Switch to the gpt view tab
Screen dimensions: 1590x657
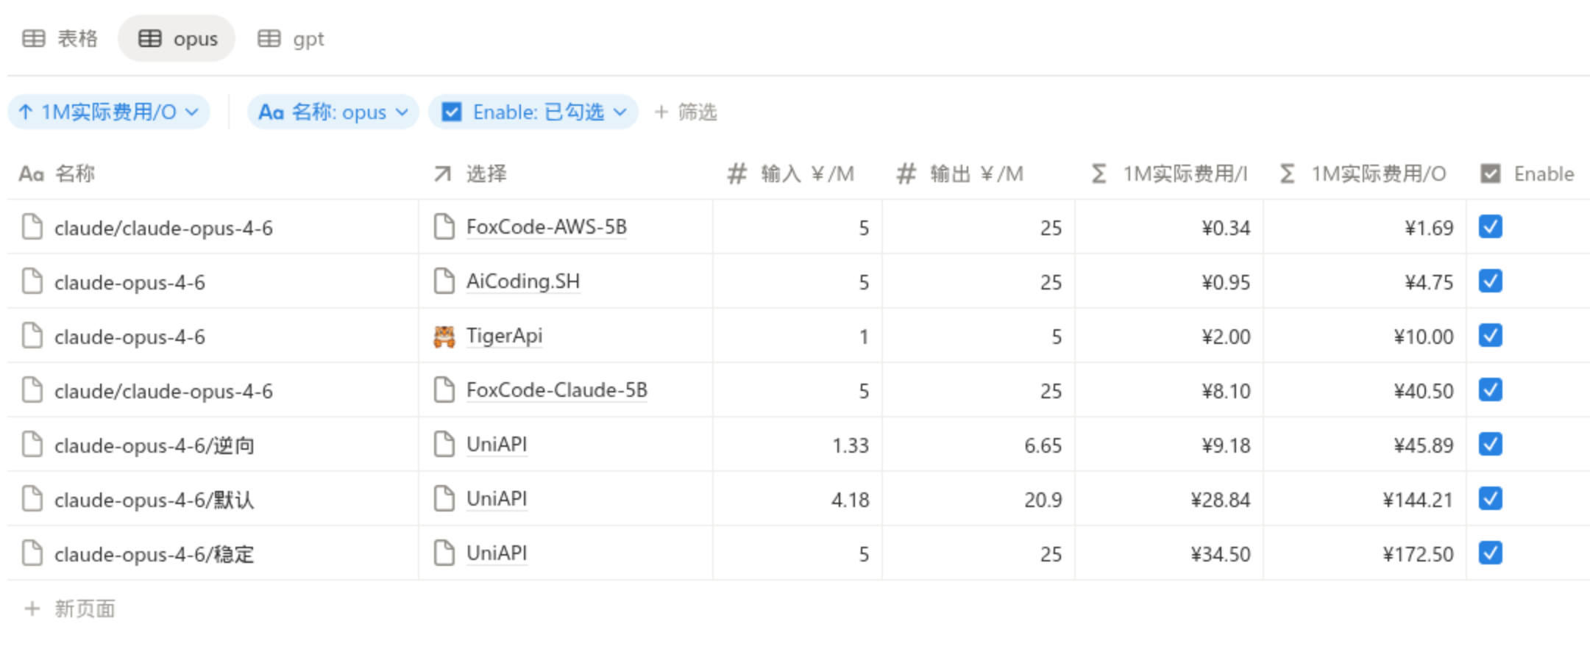[x=291, y=39]
